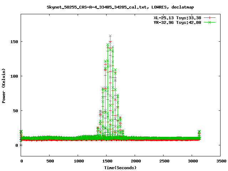Screen dimensions: 228x171
Task: Click the 2000 x-axis tick label
Action: [136, 161]
